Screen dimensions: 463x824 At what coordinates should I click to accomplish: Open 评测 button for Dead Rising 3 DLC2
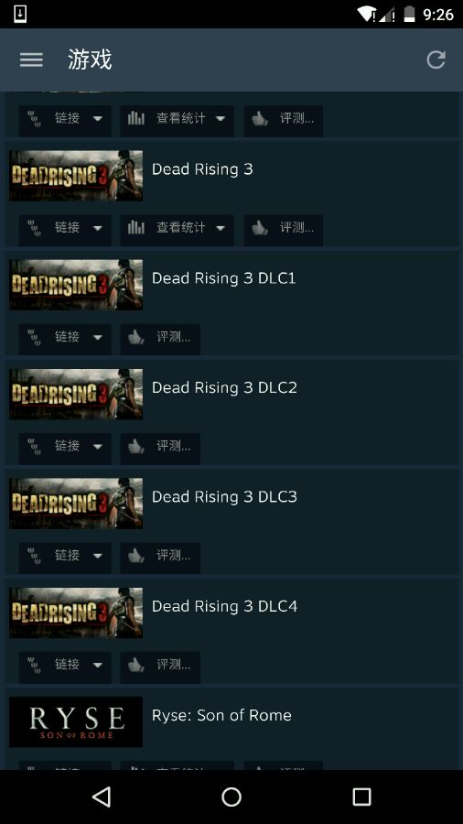(x=160, y=449)
